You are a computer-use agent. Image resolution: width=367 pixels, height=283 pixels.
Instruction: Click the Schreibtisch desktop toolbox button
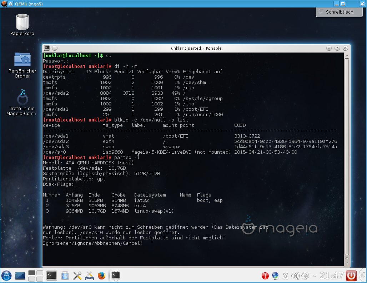(339, 12)
